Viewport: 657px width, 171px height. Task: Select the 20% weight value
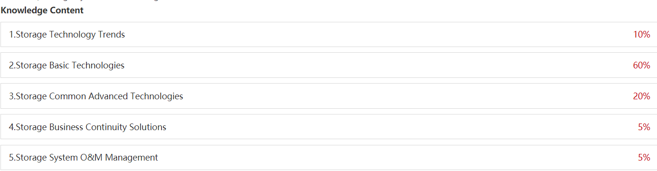coord(641,96)
